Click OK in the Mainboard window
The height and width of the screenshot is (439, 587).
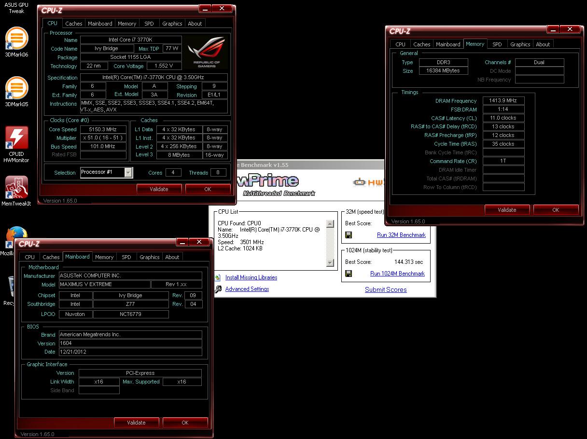[185, 423]
